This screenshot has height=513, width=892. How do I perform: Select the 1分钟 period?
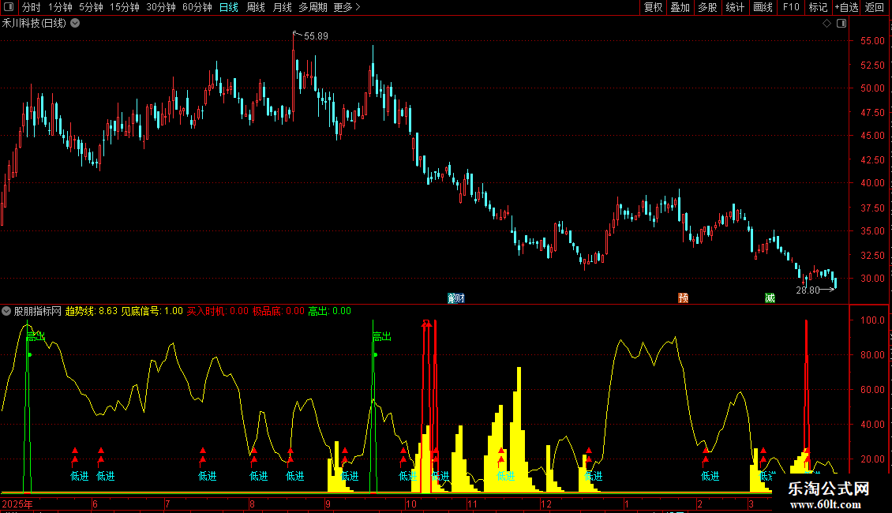pos(60,7)
